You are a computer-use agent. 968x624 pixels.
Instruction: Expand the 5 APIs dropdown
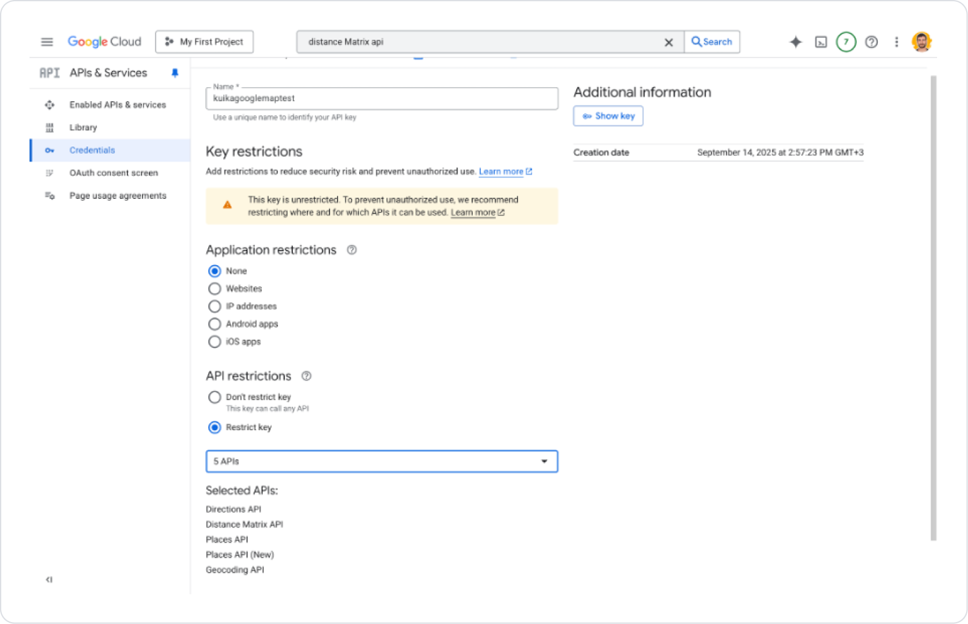(x=382, y=462)
